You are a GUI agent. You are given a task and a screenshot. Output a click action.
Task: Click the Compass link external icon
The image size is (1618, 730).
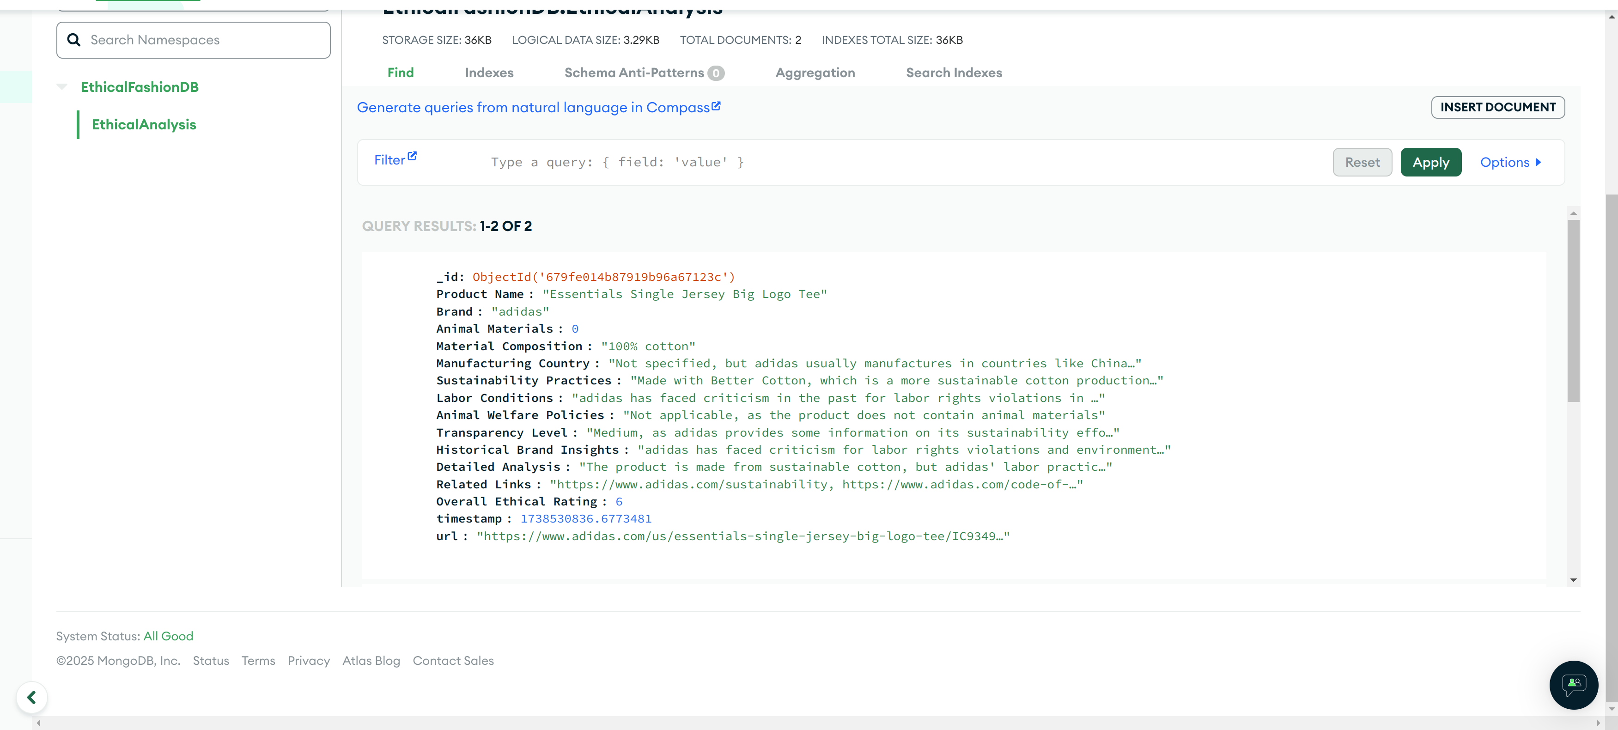(x=716, y=106)
